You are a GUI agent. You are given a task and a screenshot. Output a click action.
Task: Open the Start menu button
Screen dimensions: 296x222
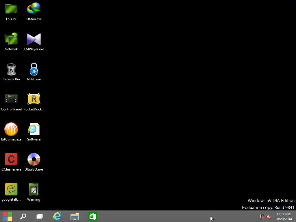(x=7, y=216)
